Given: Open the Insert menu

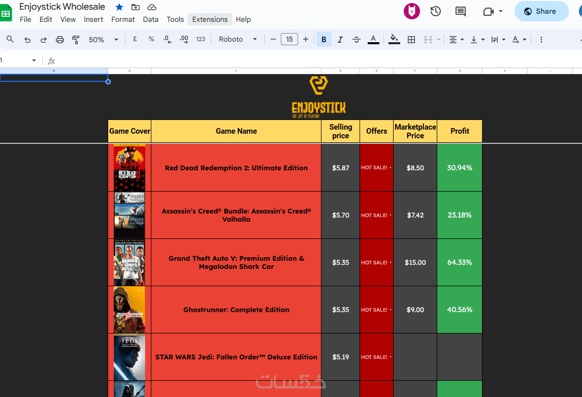Looking at the screenshot, I should (93, 19).
